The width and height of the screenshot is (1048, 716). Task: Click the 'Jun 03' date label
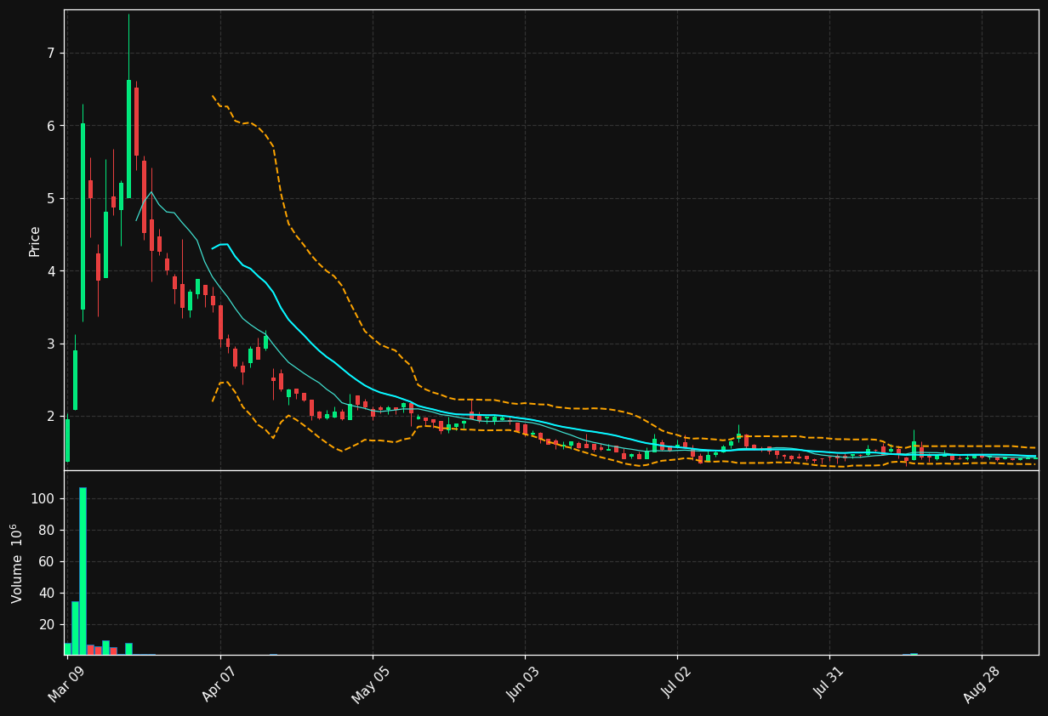tap(523, 685)
